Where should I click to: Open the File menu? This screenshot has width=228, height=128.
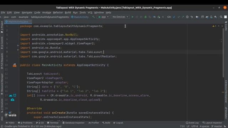(3, 13)
